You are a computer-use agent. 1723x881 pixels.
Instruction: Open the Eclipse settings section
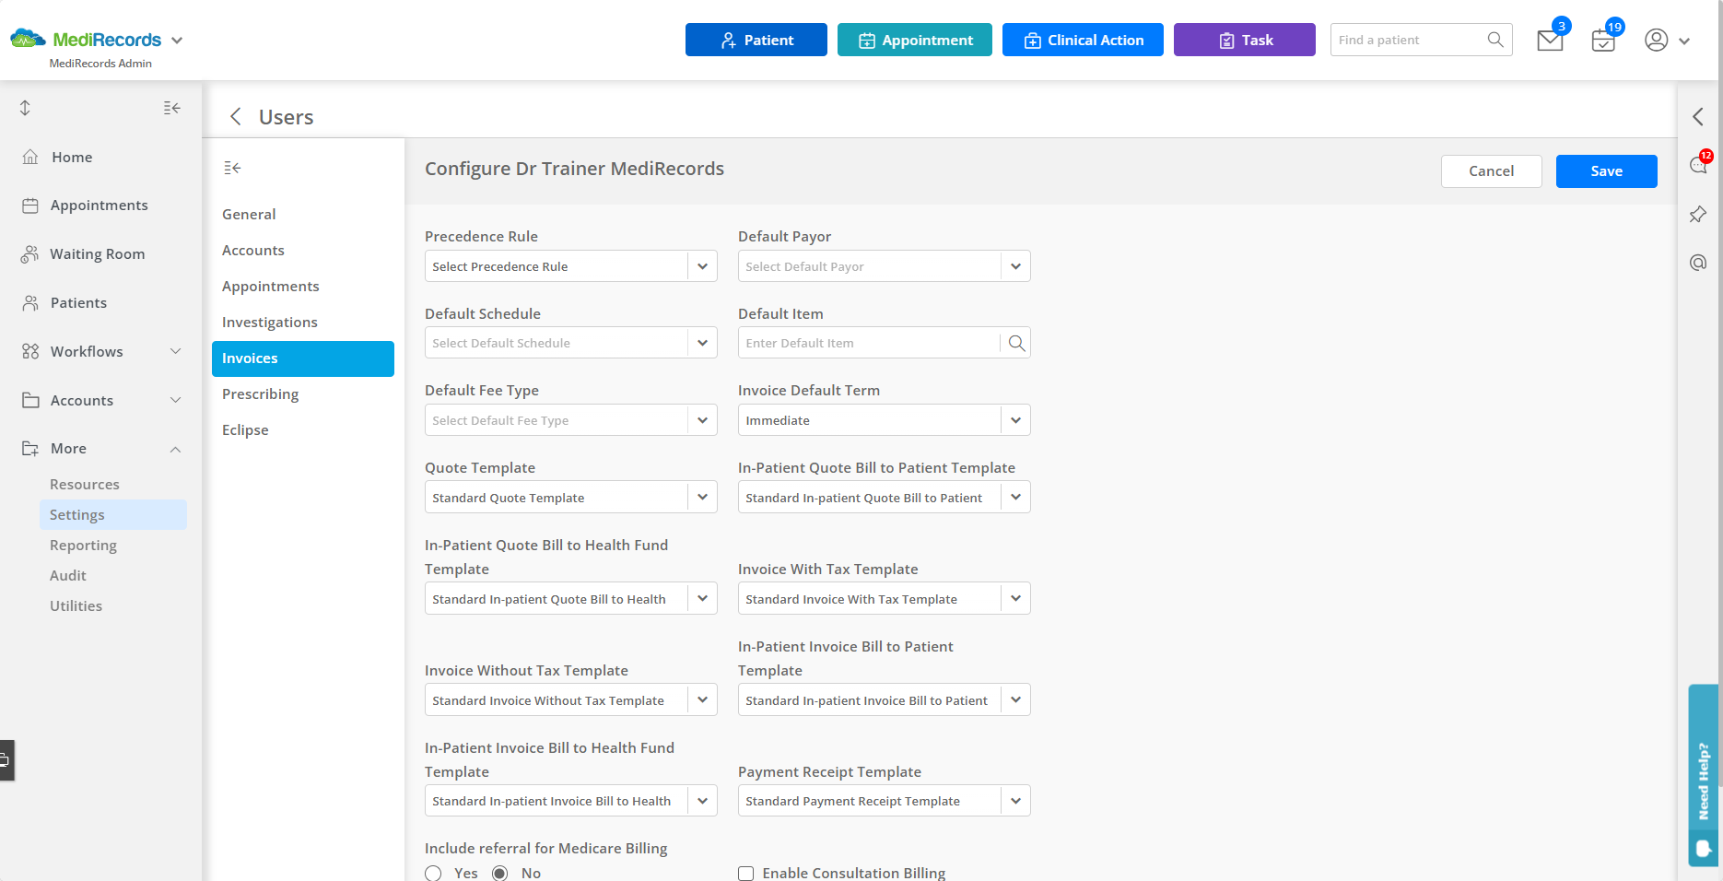coord(245,429)
